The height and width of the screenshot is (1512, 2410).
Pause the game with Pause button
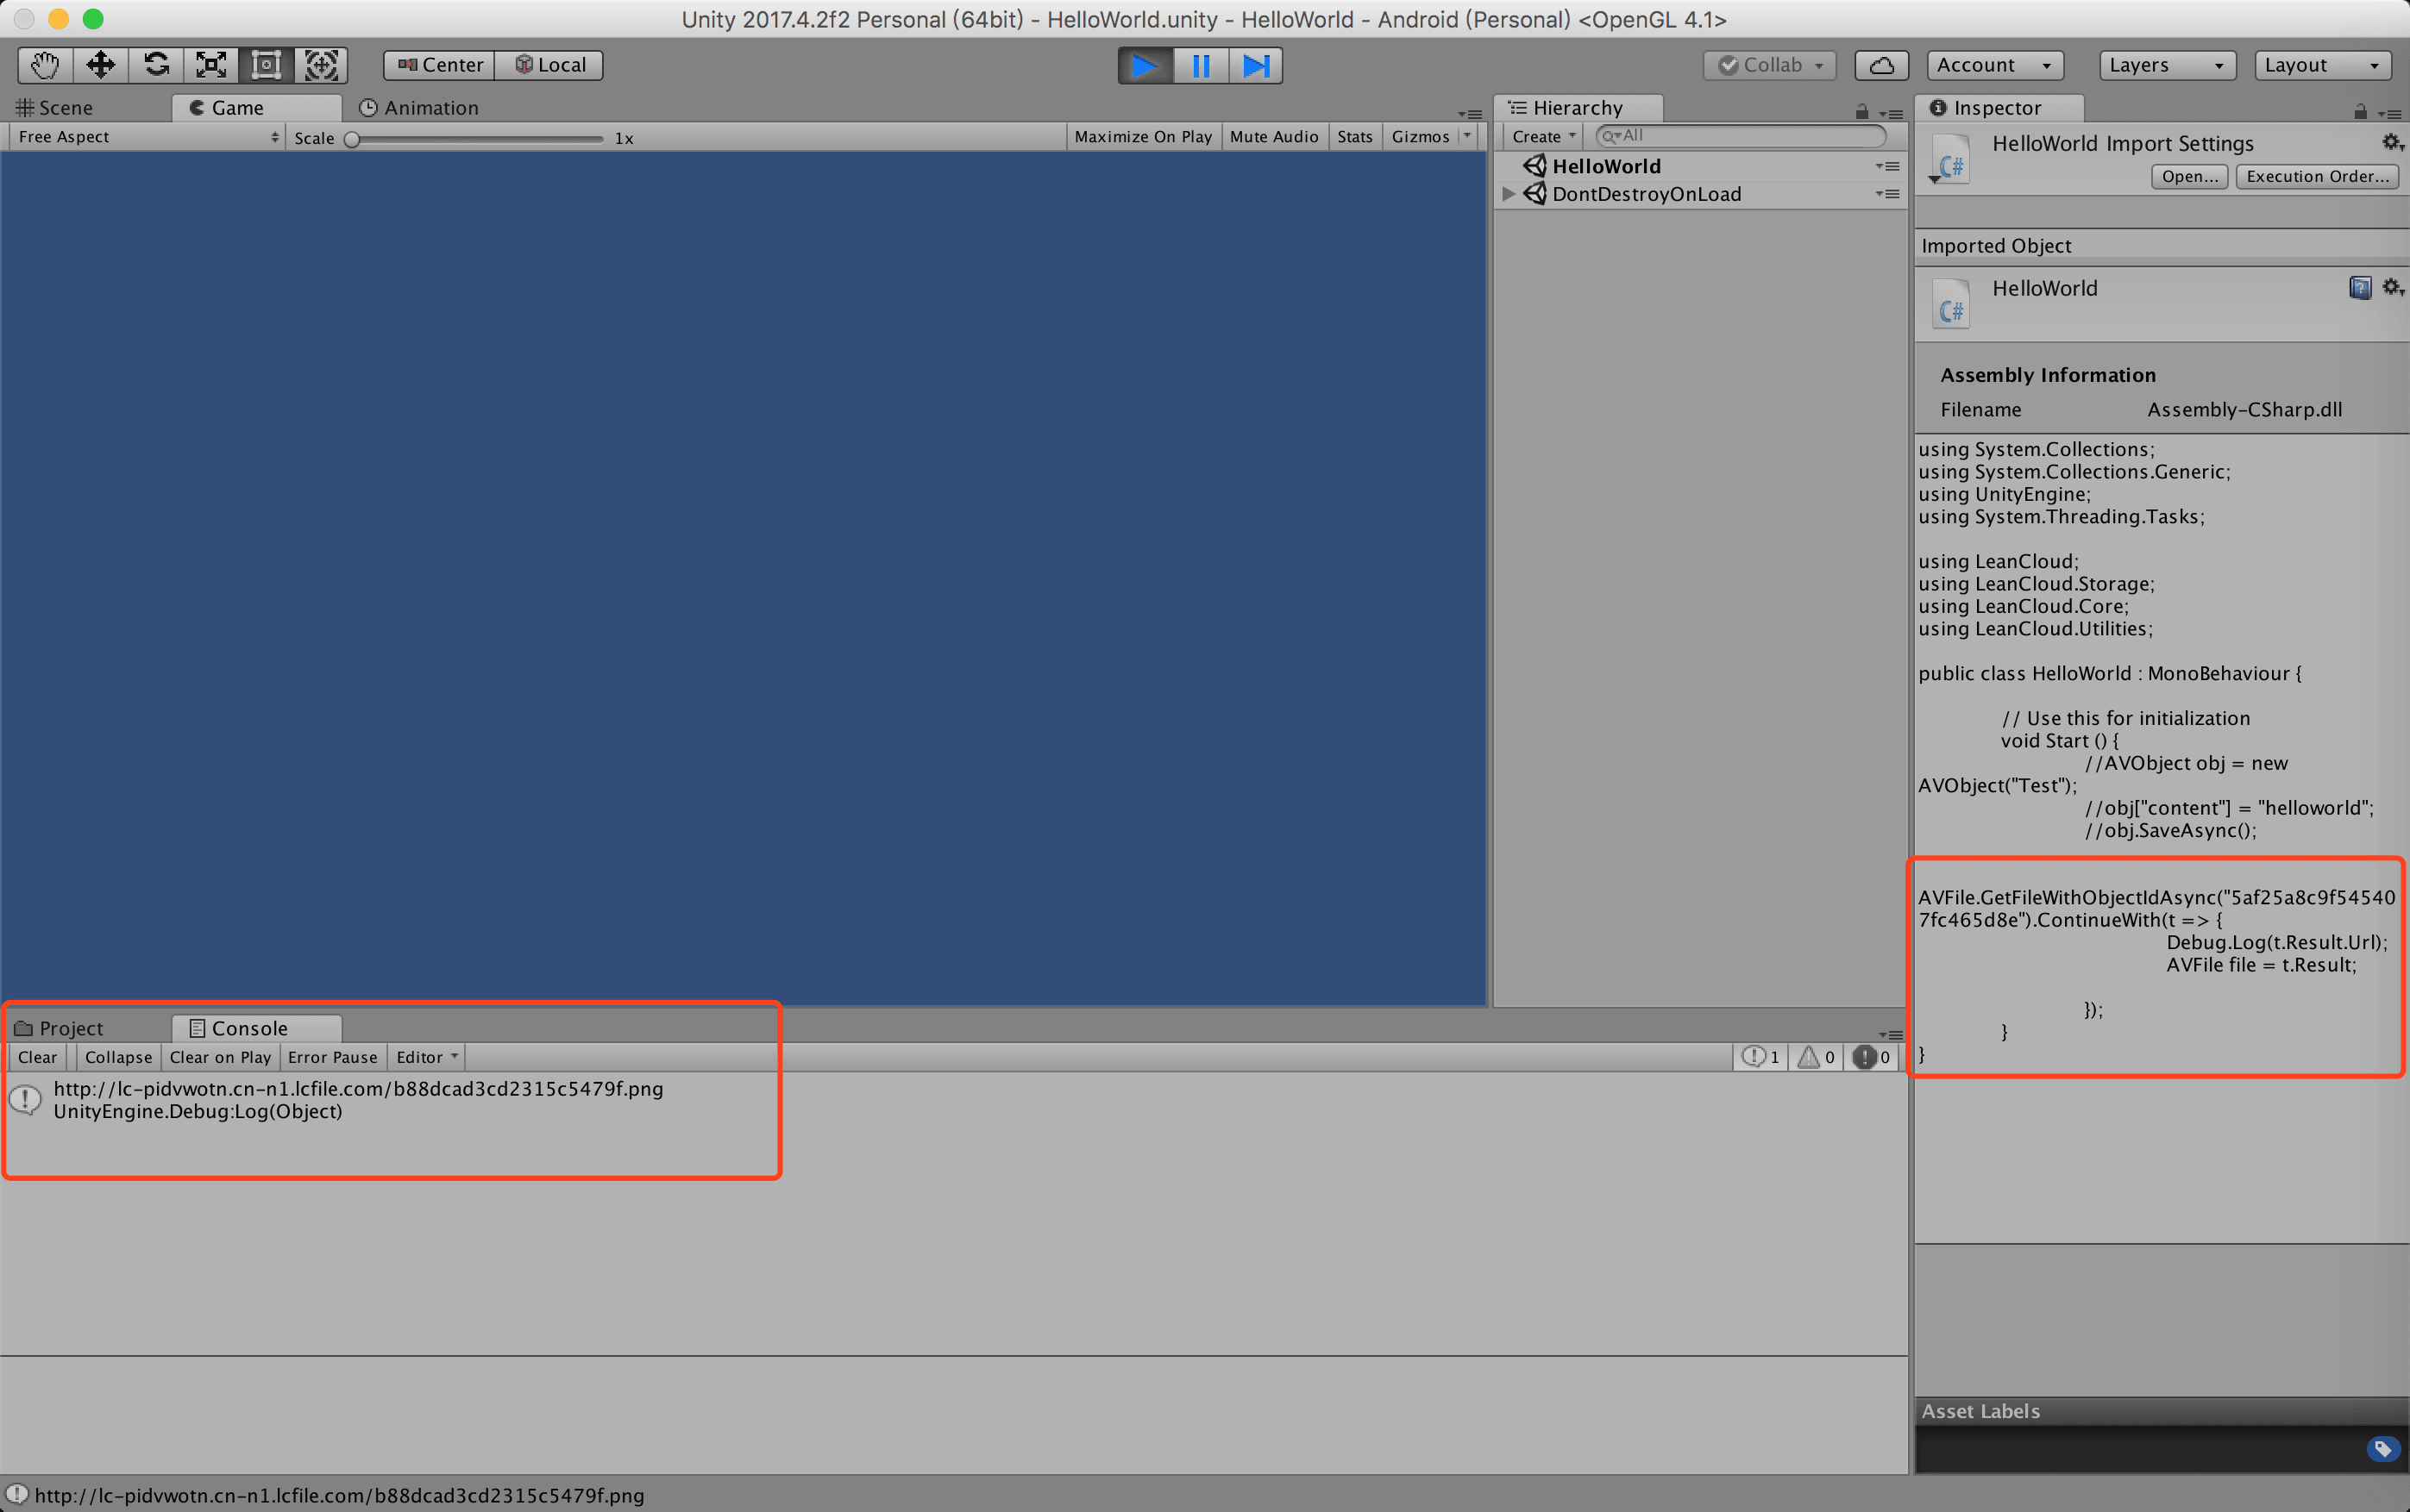coord(1201,66)
